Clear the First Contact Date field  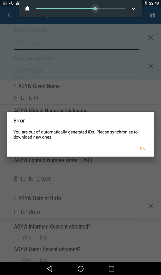pos(151,66)
